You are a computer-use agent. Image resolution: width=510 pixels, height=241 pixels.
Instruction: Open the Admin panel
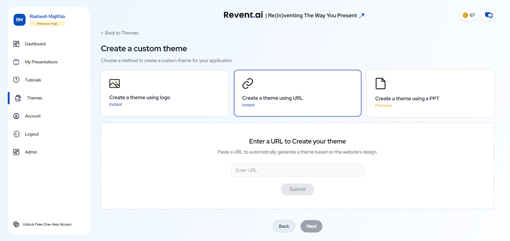pos(31,152)
